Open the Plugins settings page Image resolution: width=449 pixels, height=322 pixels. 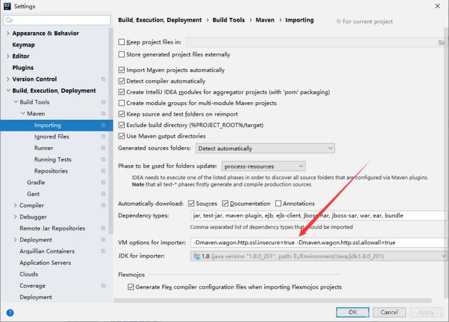pyautogui.click(x=23, y=67)
